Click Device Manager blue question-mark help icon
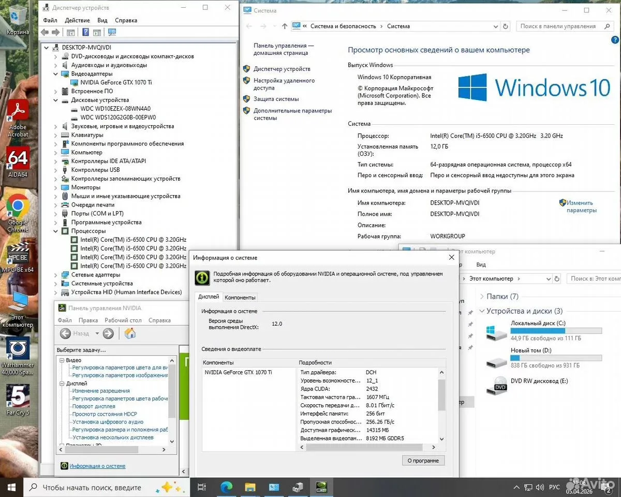Image resolution: width=621 pixels, height=497 pixels. click(x=85, y=32)
